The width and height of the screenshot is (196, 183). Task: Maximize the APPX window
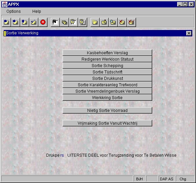point(185,4)
